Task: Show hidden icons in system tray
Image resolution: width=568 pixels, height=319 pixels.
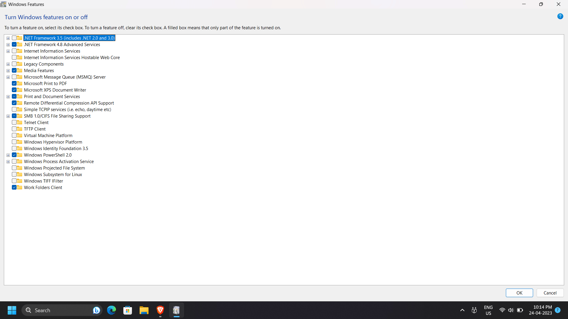Action: pyautogui.click(x=462, y=310)
